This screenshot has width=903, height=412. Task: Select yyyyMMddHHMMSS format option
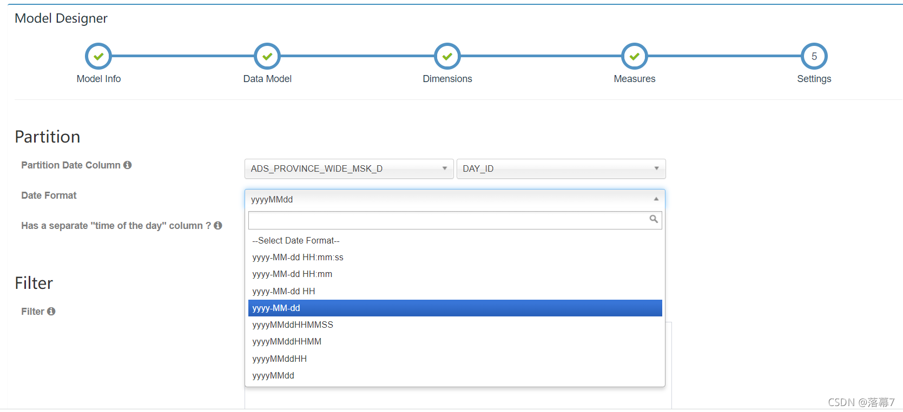(455, 325)
